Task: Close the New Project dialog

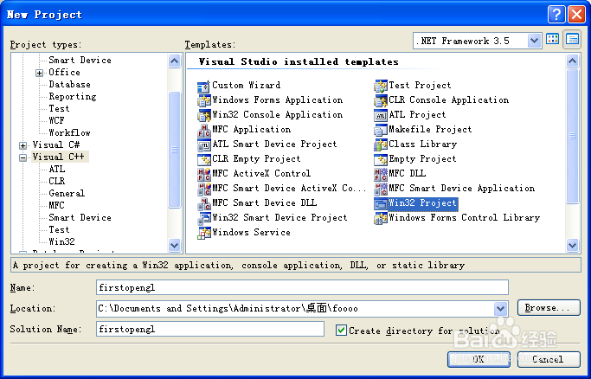Action: tap(576, 15)
